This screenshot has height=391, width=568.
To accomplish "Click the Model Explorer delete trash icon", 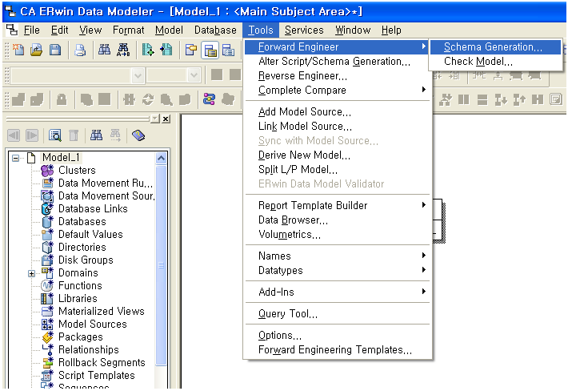I will coord(74,135).
